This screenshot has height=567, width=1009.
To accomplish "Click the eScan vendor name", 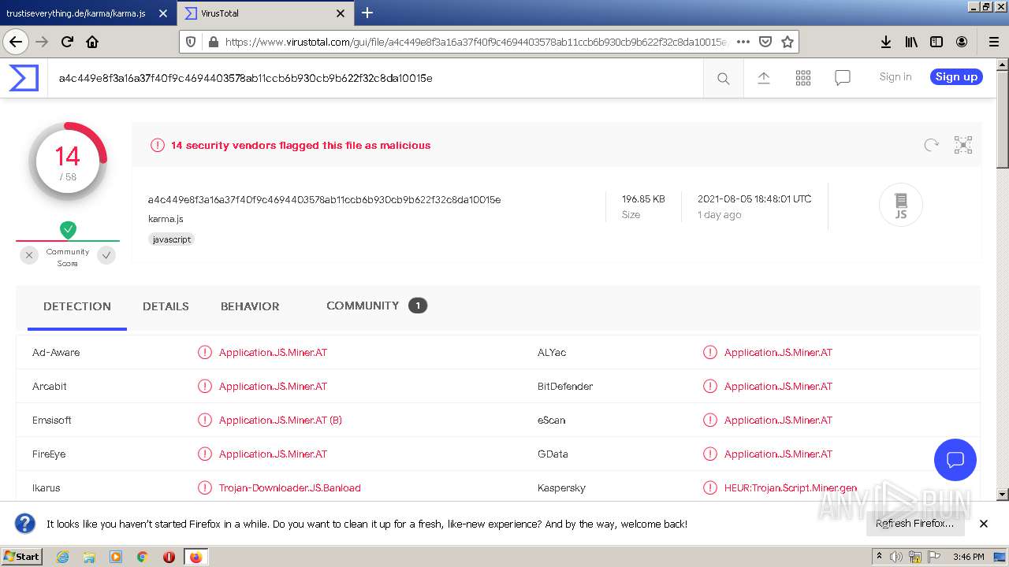I will coord(552,420).
